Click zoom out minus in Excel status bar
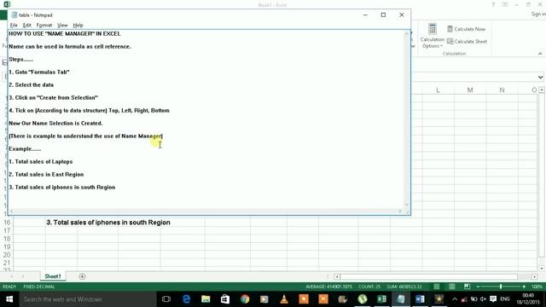 coord(478,287)
